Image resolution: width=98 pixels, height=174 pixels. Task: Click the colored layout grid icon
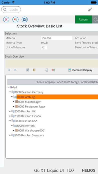[x=53, y=70]
